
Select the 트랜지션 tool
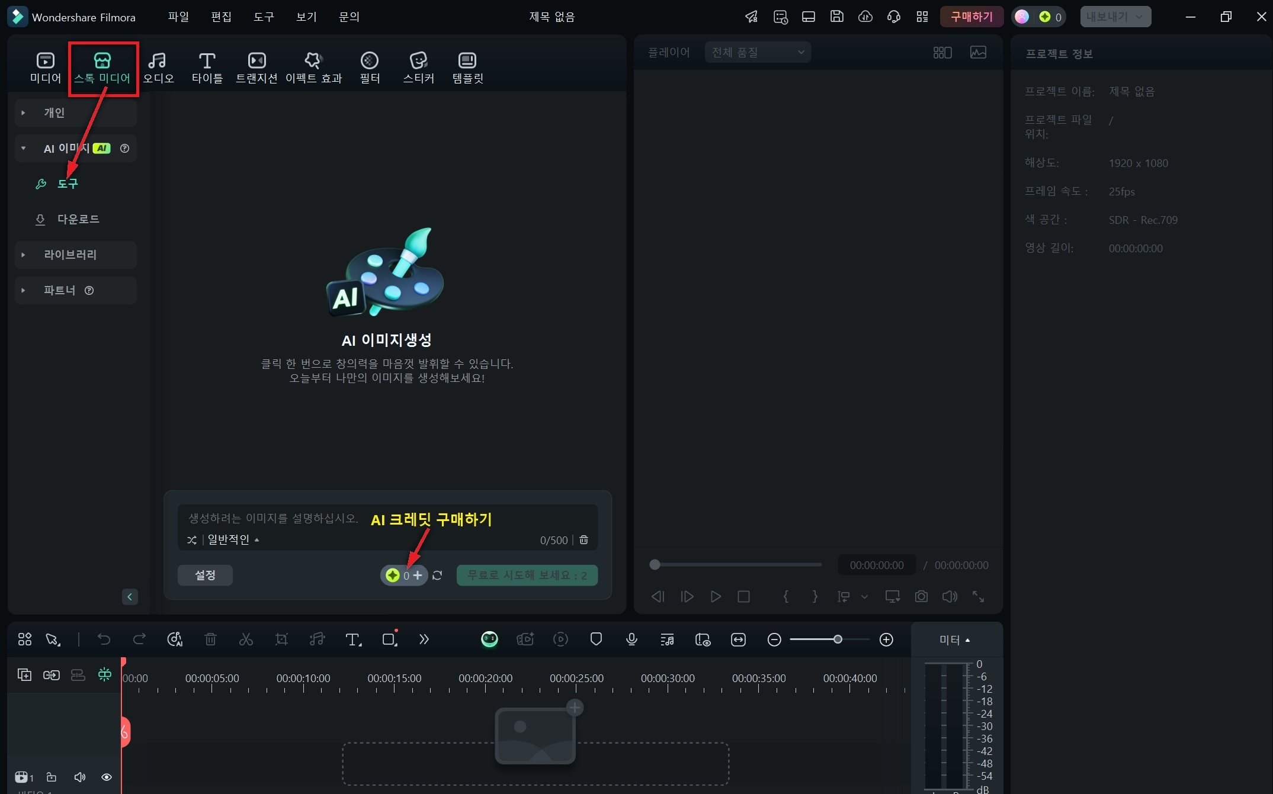coord(257,67)
